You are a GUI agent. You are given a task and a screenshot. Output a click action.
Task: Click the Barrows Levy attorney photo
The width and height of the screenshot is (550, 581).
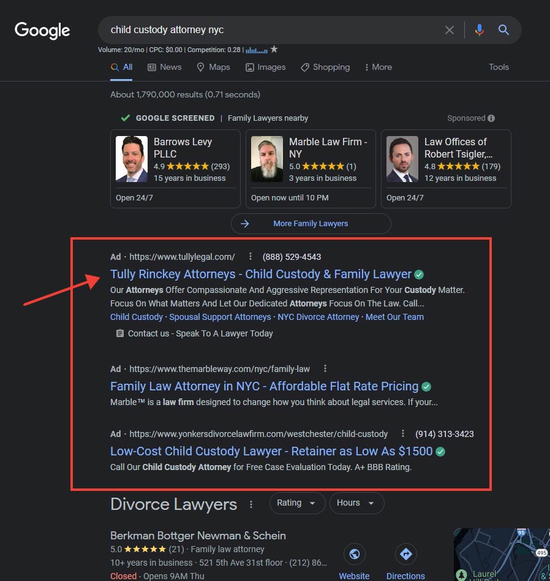point(132,159)
